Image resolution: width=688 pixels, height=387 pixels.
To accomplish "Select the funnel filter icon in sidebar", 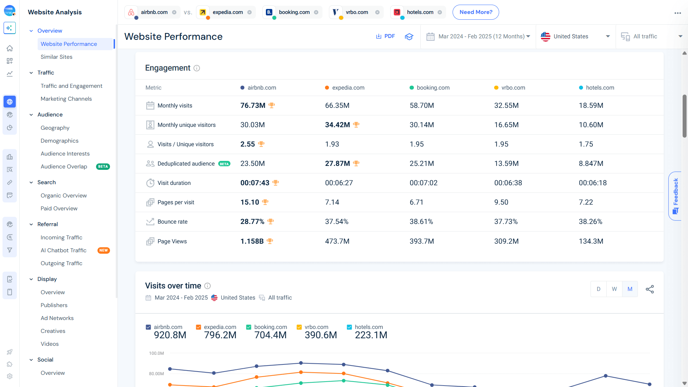I will click(x=10, y=250).
